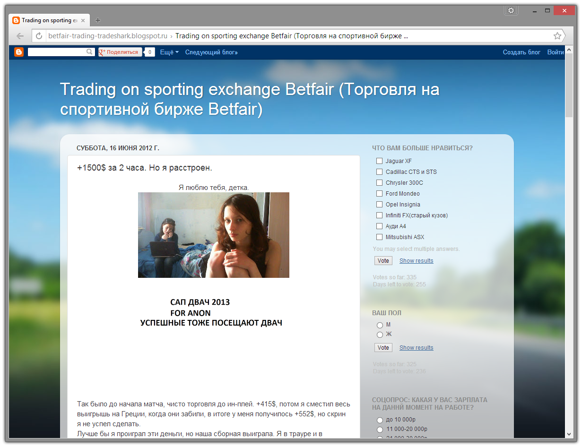Open Следующий блог» link
The width and height of the screenshot is (582, 447).
[x=211, y=52]
